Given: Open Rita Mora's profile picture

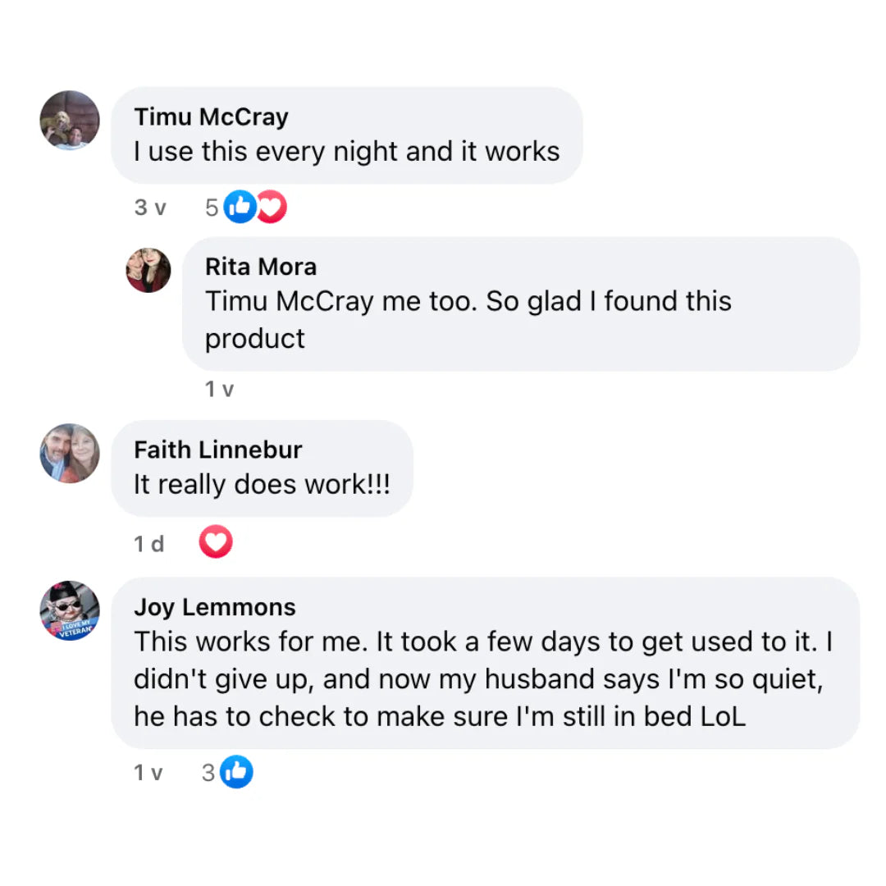Looking at the screenshot, I should [148, 270].
